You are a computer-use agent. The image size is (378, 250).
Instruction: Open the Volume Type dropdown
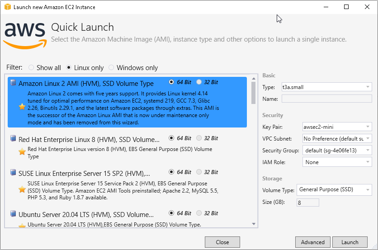click(334, 190)
